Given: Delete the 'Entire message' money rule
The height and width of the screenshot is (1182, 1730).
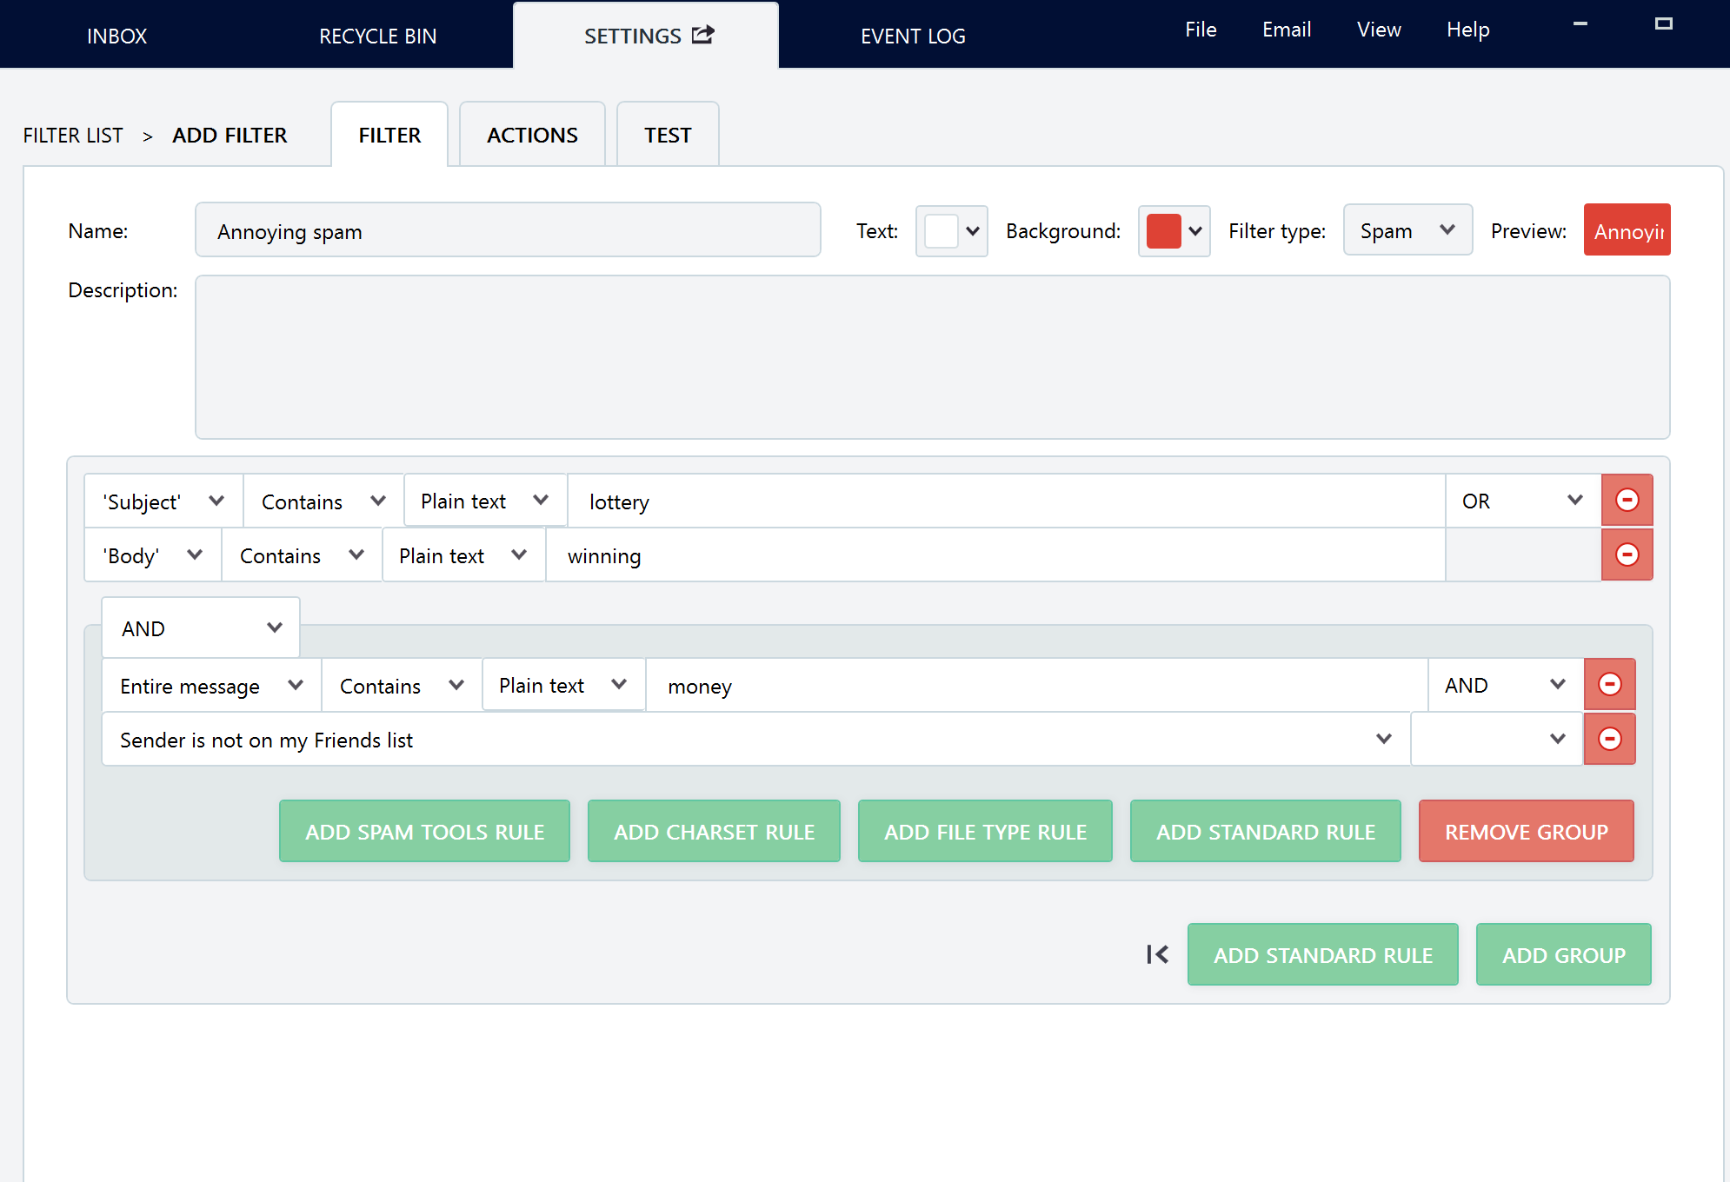Looking at the screenshot, I should (x=1609, y=685).
